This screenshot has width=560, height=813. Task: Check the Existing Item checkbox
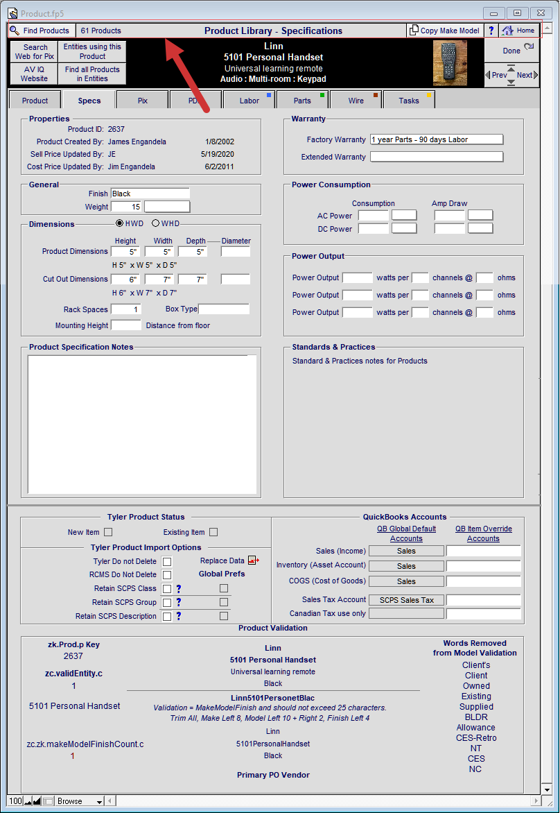coord(213,532)
